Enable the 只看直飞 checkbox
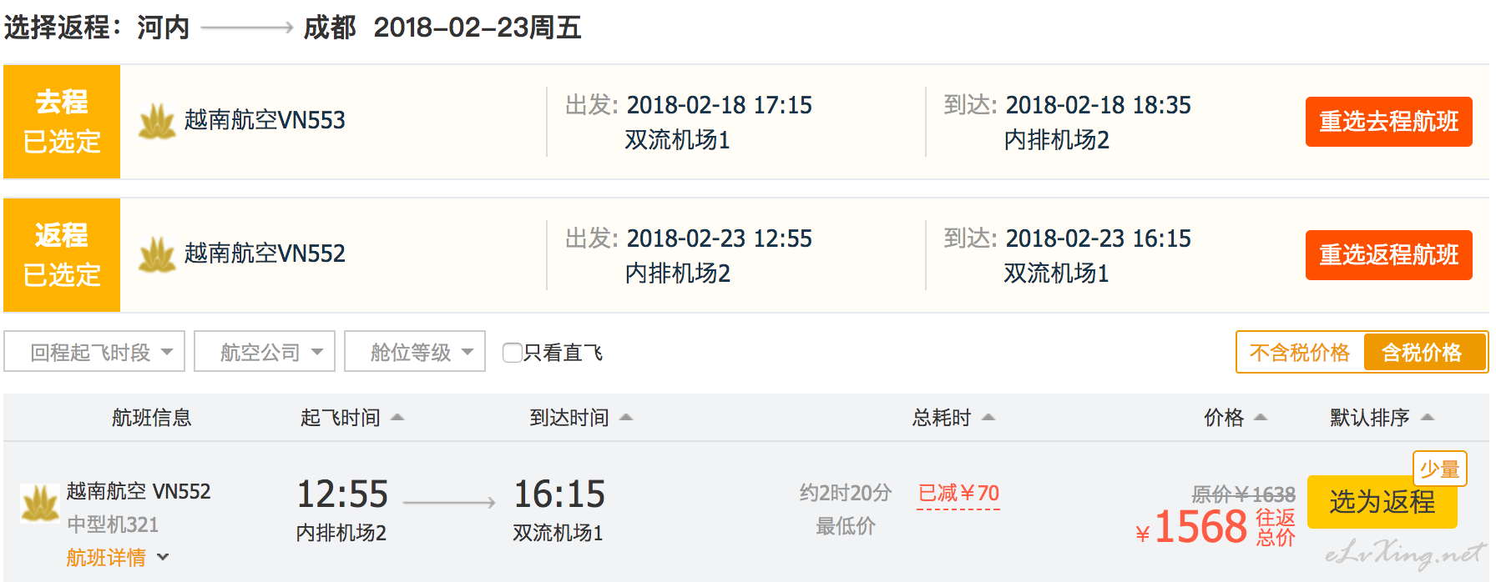 [512, 353]
